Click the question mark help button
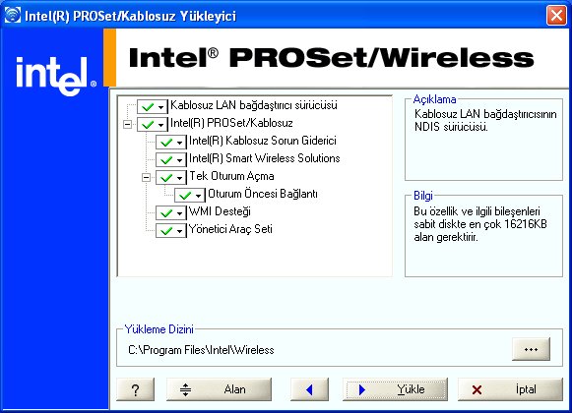 [x=135, y=389]
